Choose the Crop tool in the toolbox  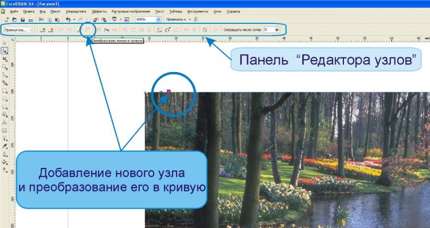[4, 59]
